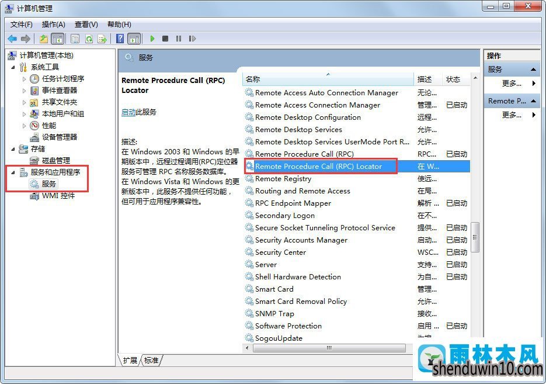Image resolution: width=546 pixels, height=384 pixels.
Task: Click the gear icon beside Server
Action: pos(249,265)
